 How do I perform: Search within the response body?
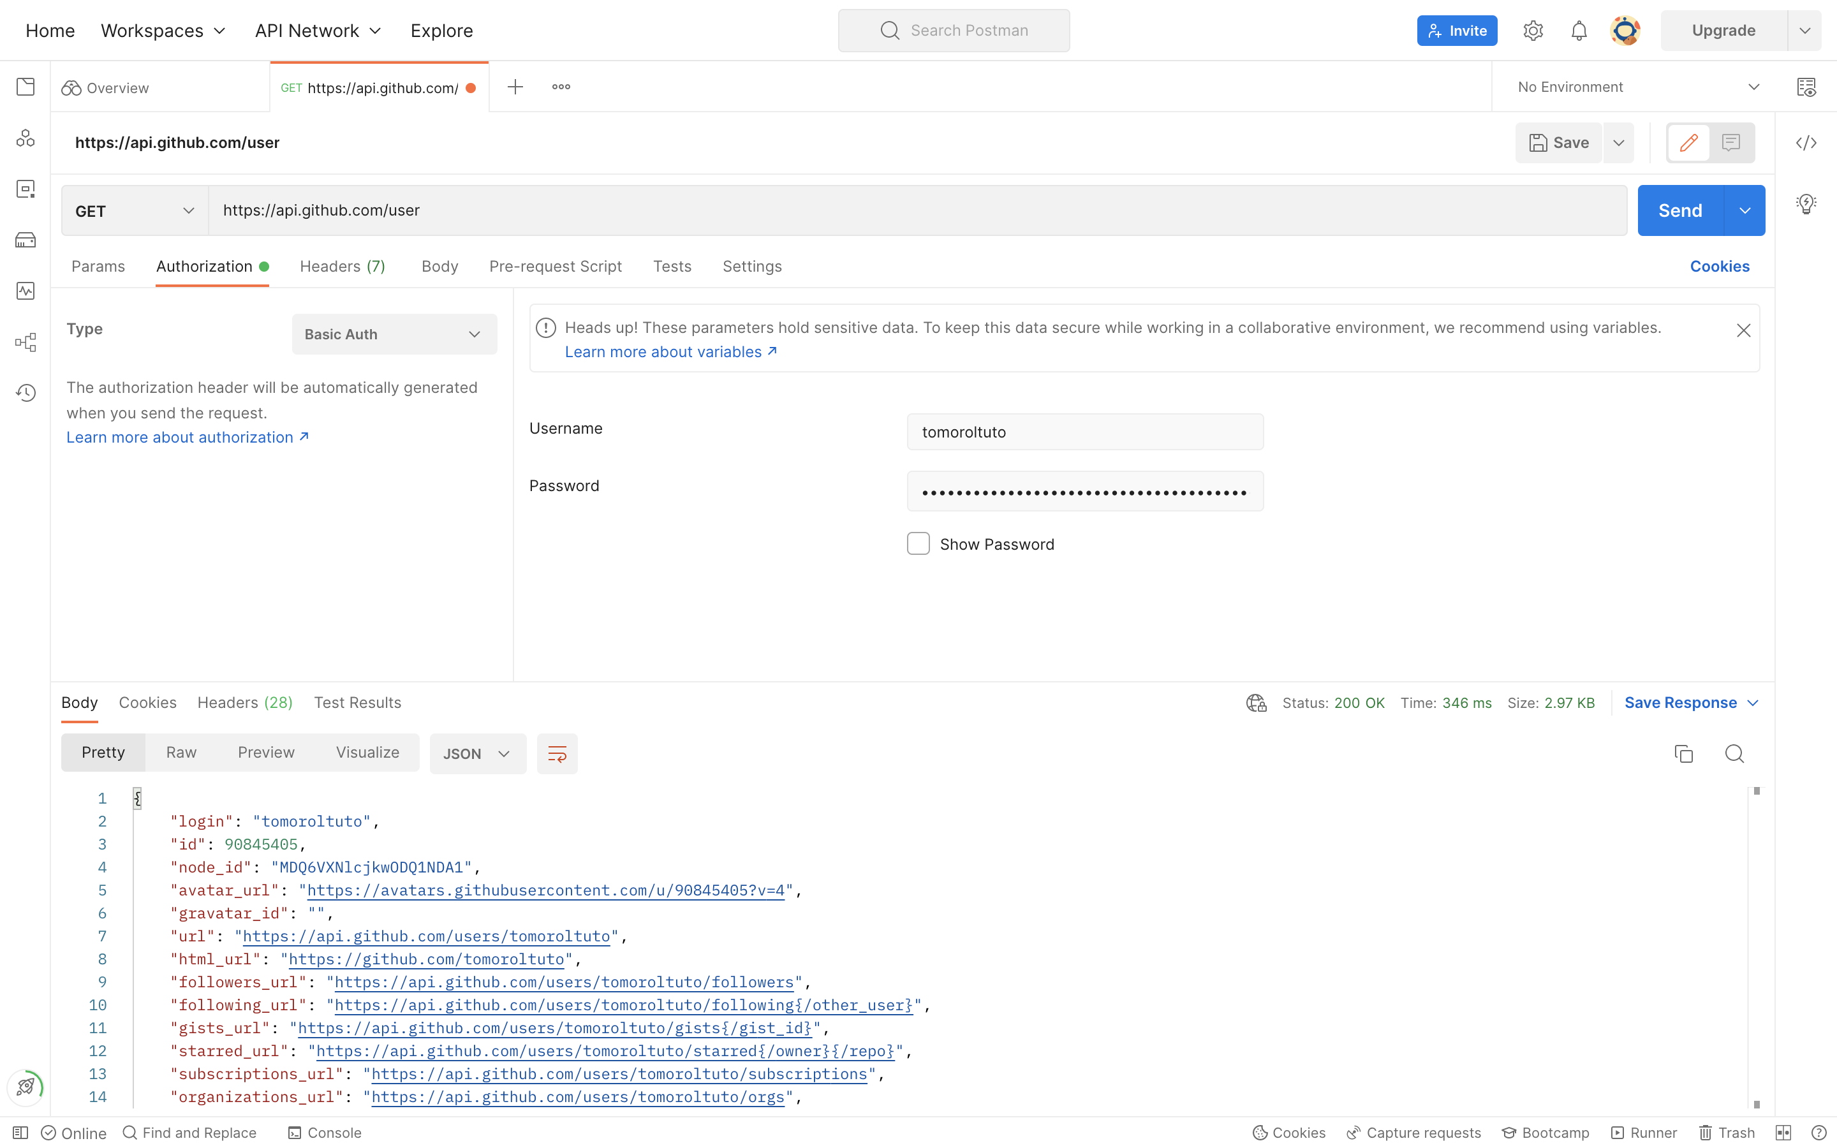1734,753
